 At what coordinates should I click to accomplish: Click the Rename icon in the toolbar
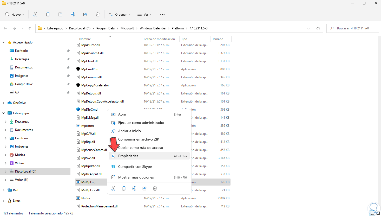tap(73, 15)
